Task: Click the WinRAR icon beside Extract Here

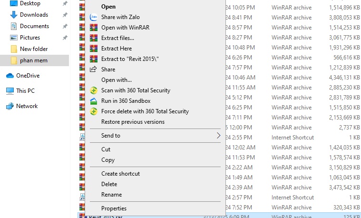Action: click(94, 49)
